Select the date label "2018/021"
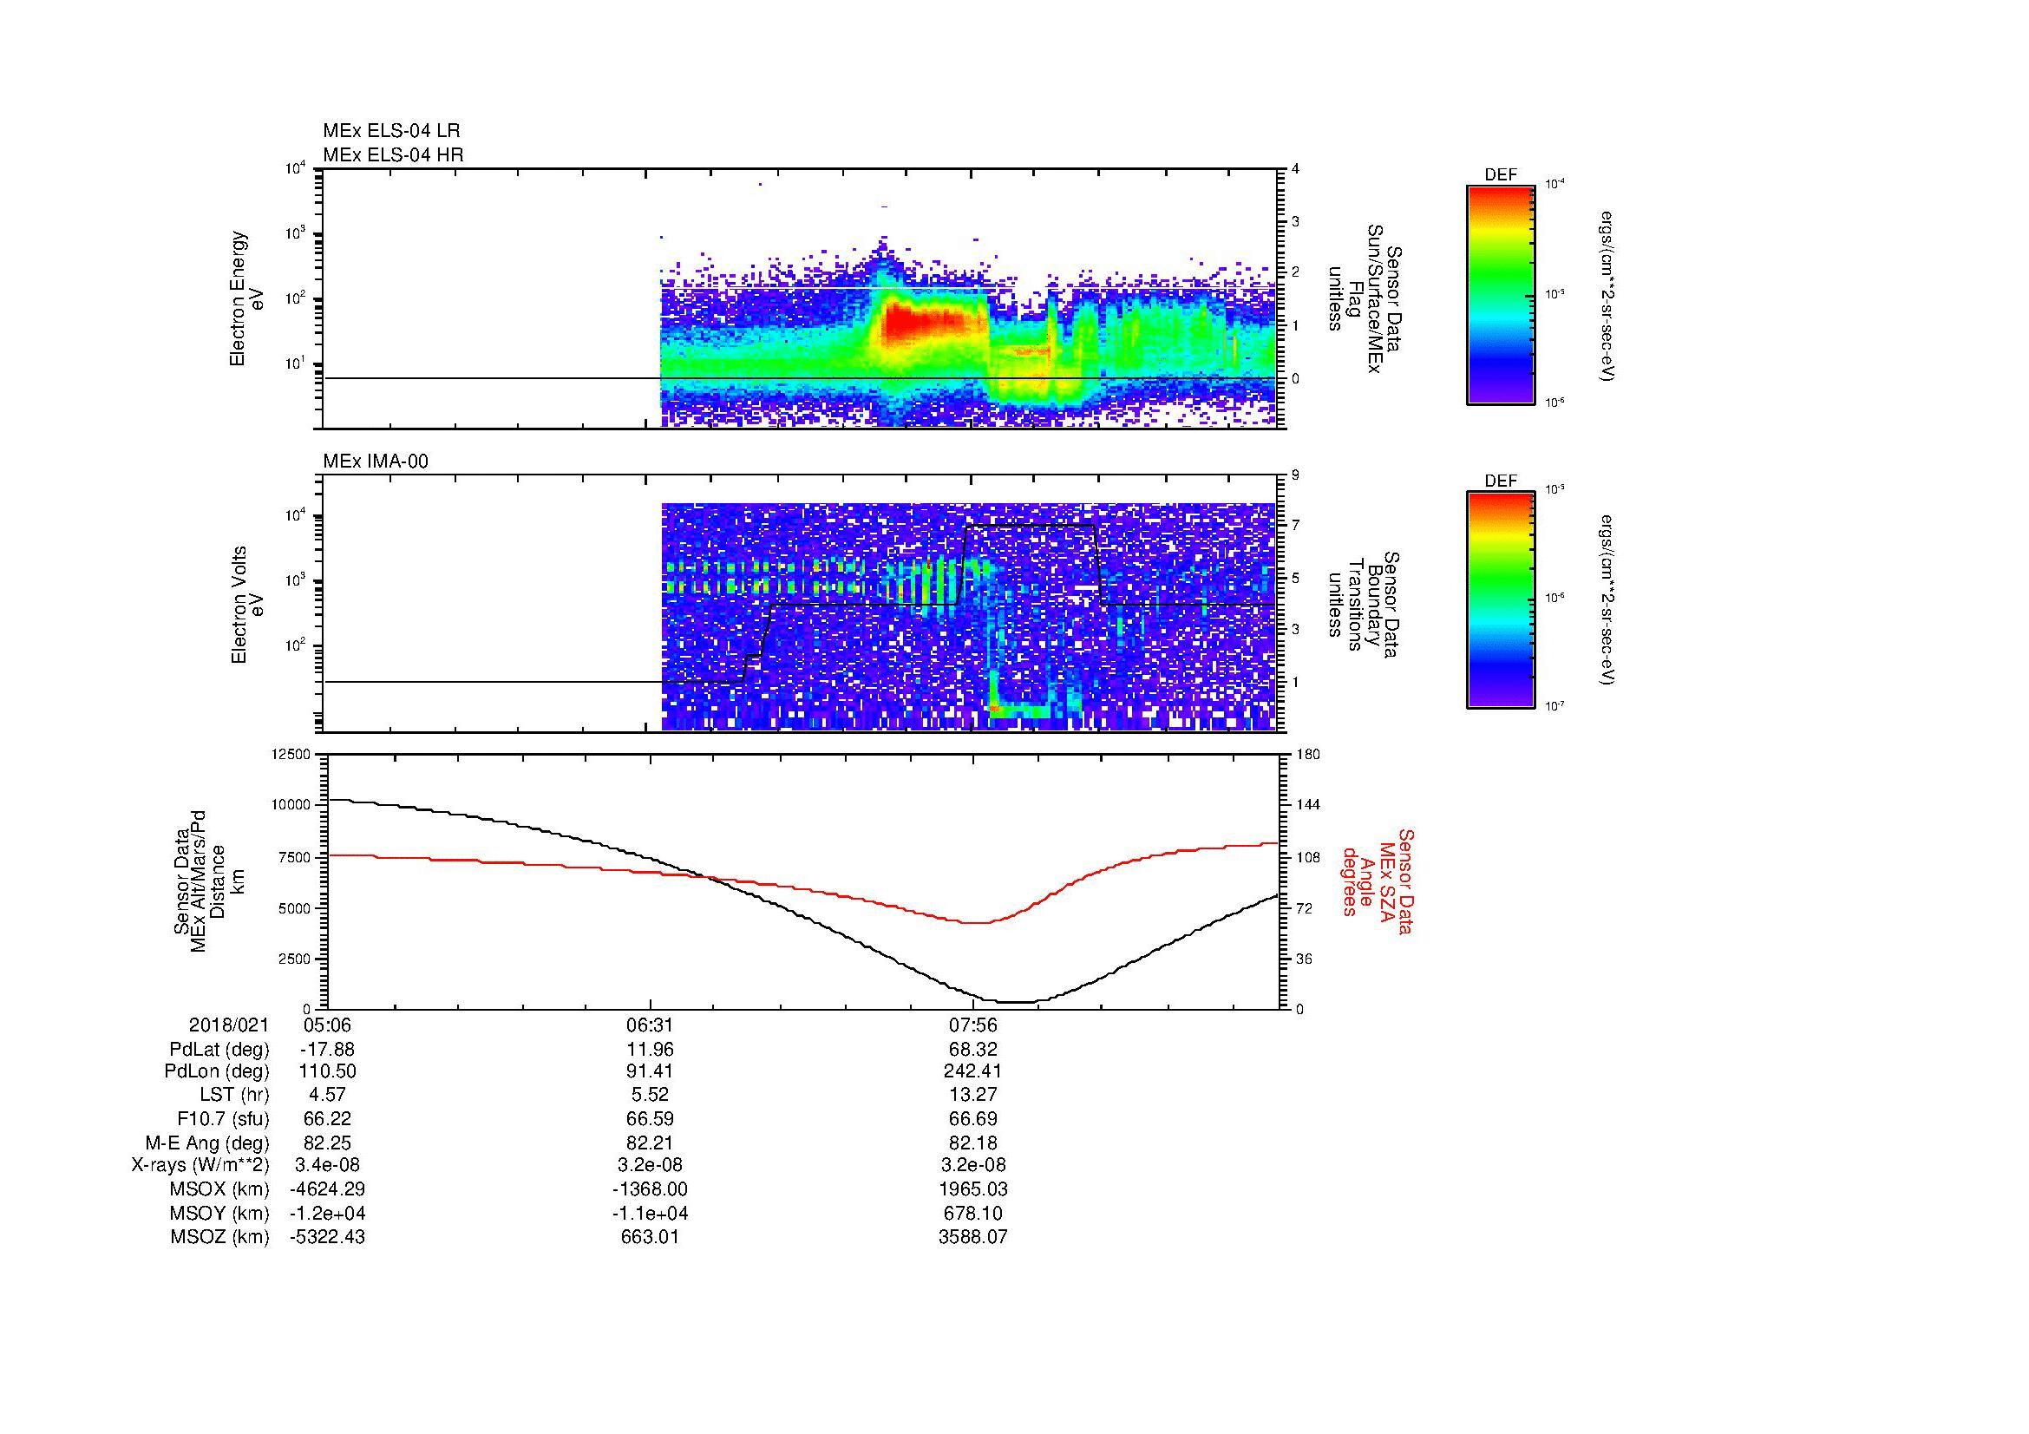2029x1434 pixels. point(229,1025)
